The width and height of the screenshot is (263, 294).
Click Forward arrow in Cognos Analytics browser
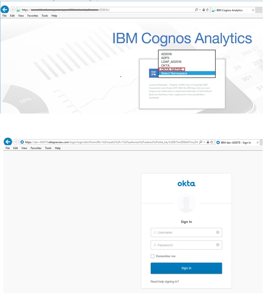[12, 9]
